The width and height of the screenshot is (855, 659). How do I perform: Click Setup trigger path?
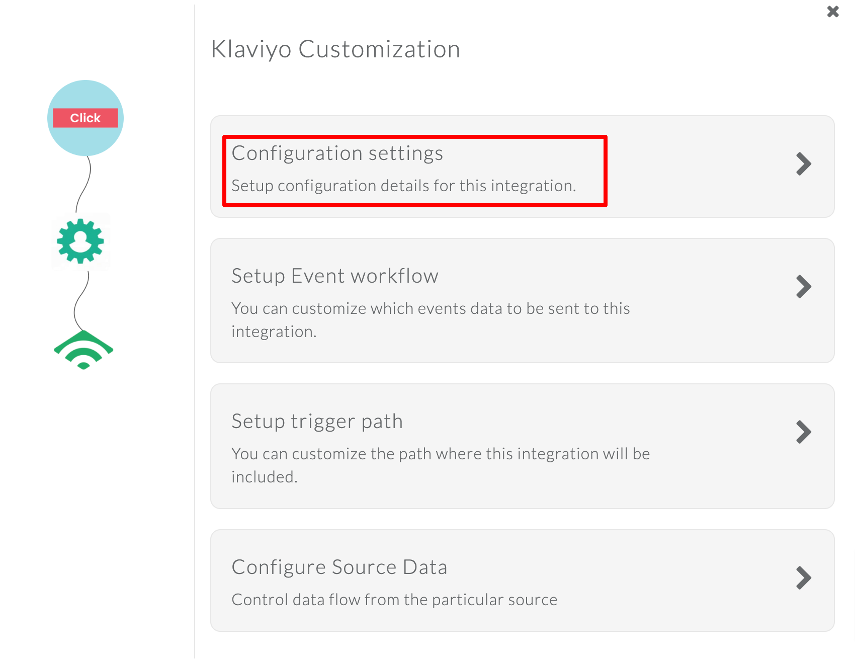[x=317, y=422]
